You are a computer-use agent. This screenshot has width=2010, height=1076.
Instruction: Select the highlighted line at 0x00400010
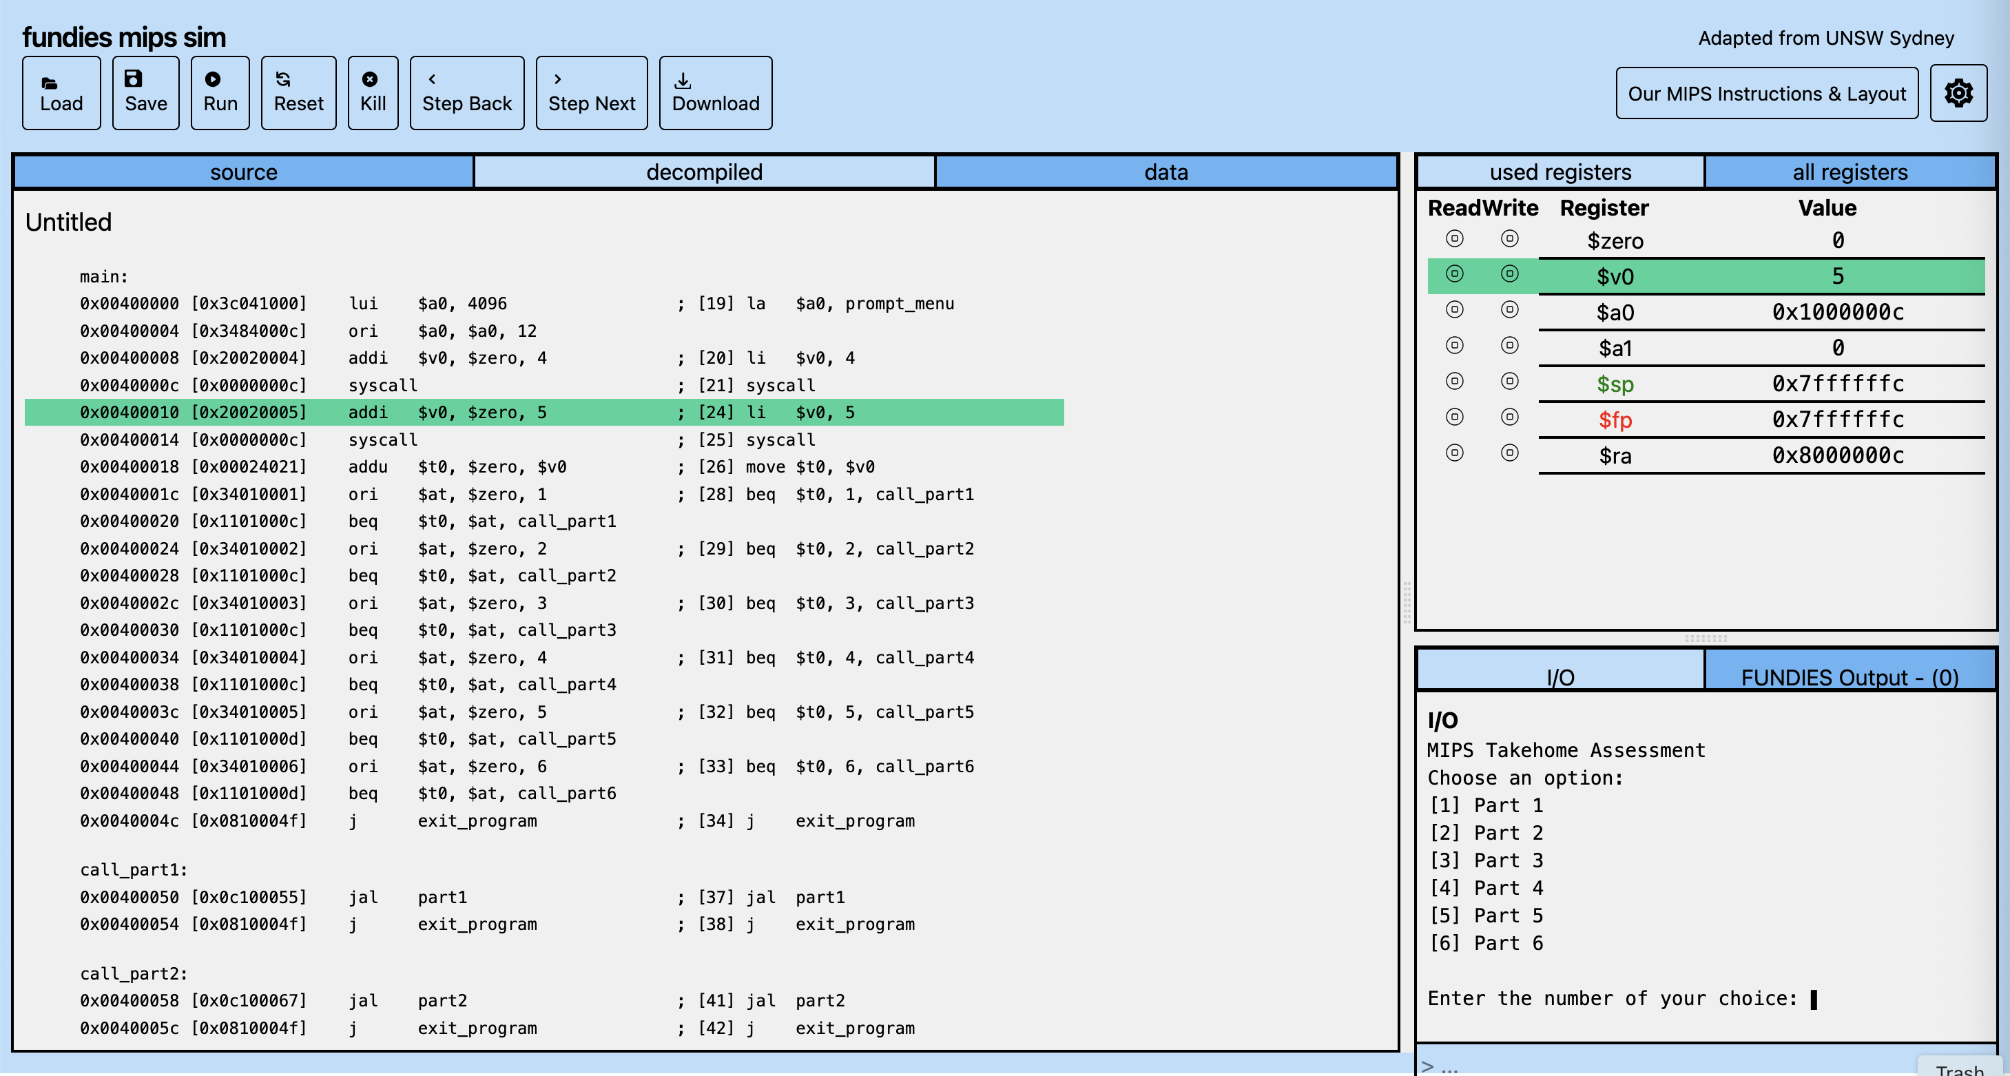544,412
